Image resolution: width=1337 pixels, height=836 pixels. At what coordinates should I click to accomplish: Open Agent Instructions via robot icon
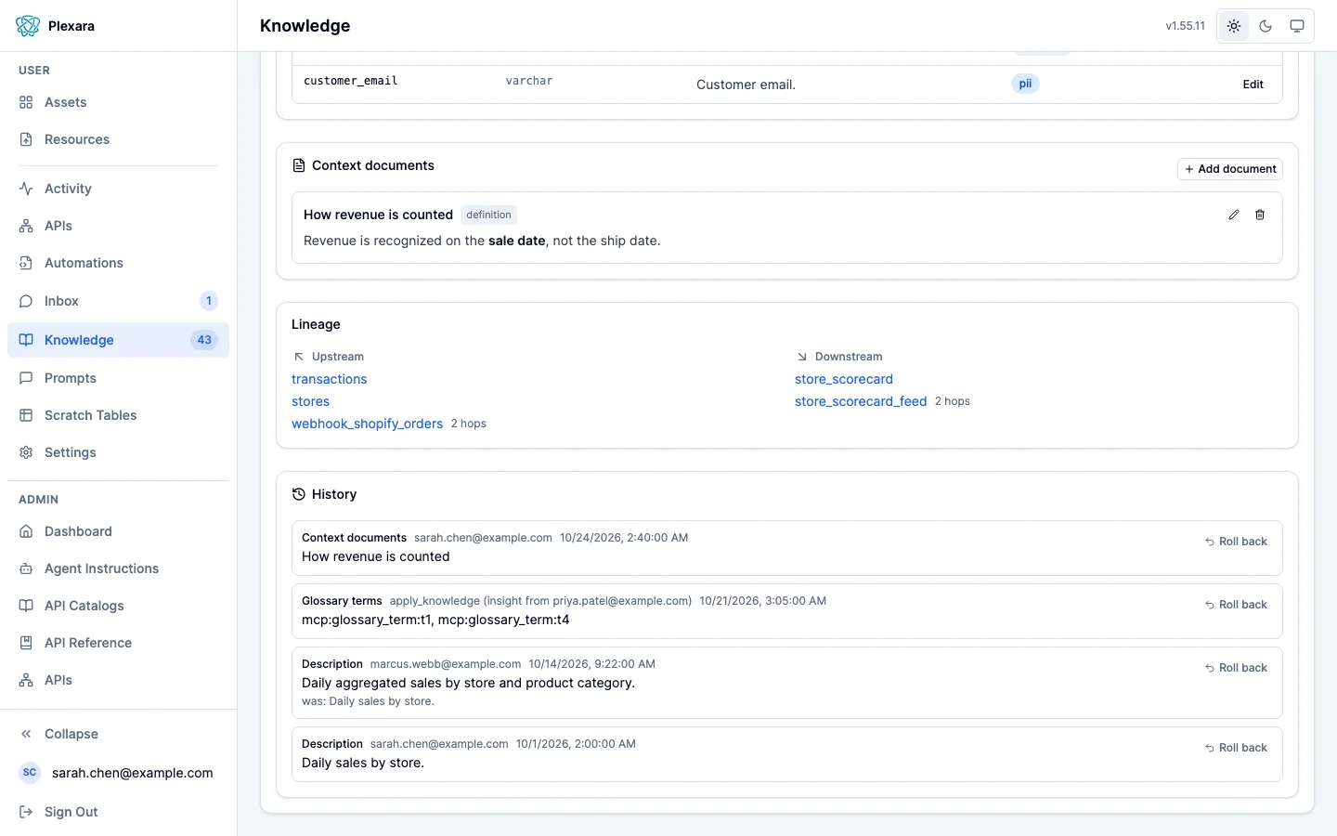26,568
